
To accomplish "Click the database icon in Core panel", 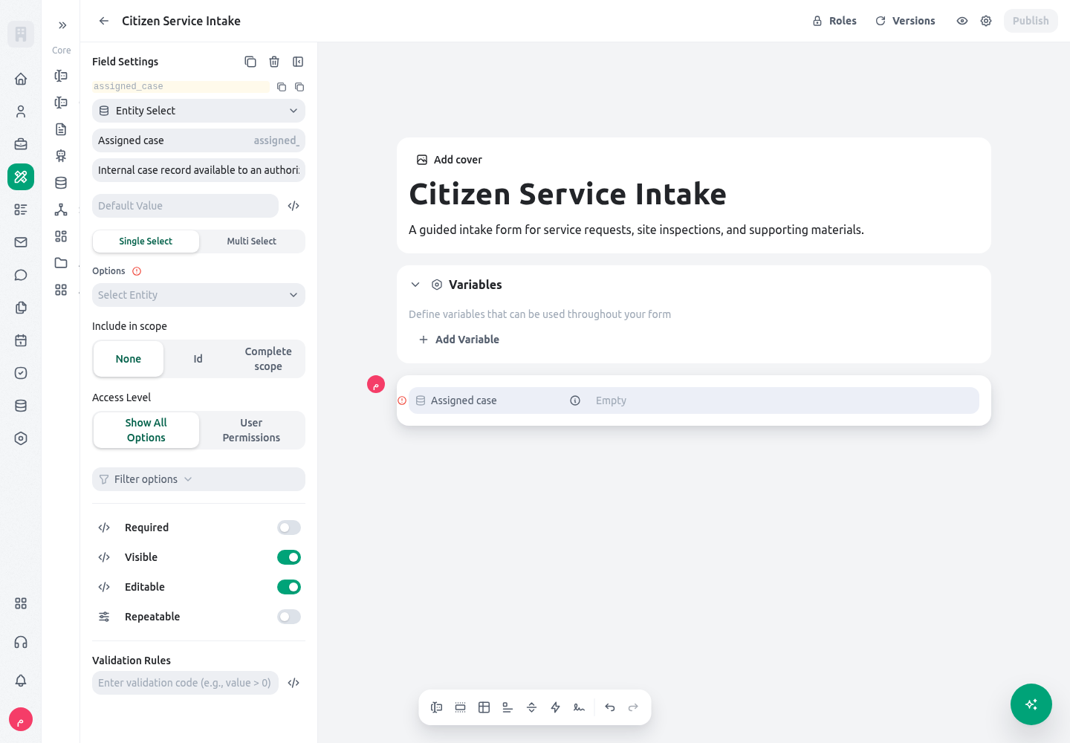I will pos(61,183).
